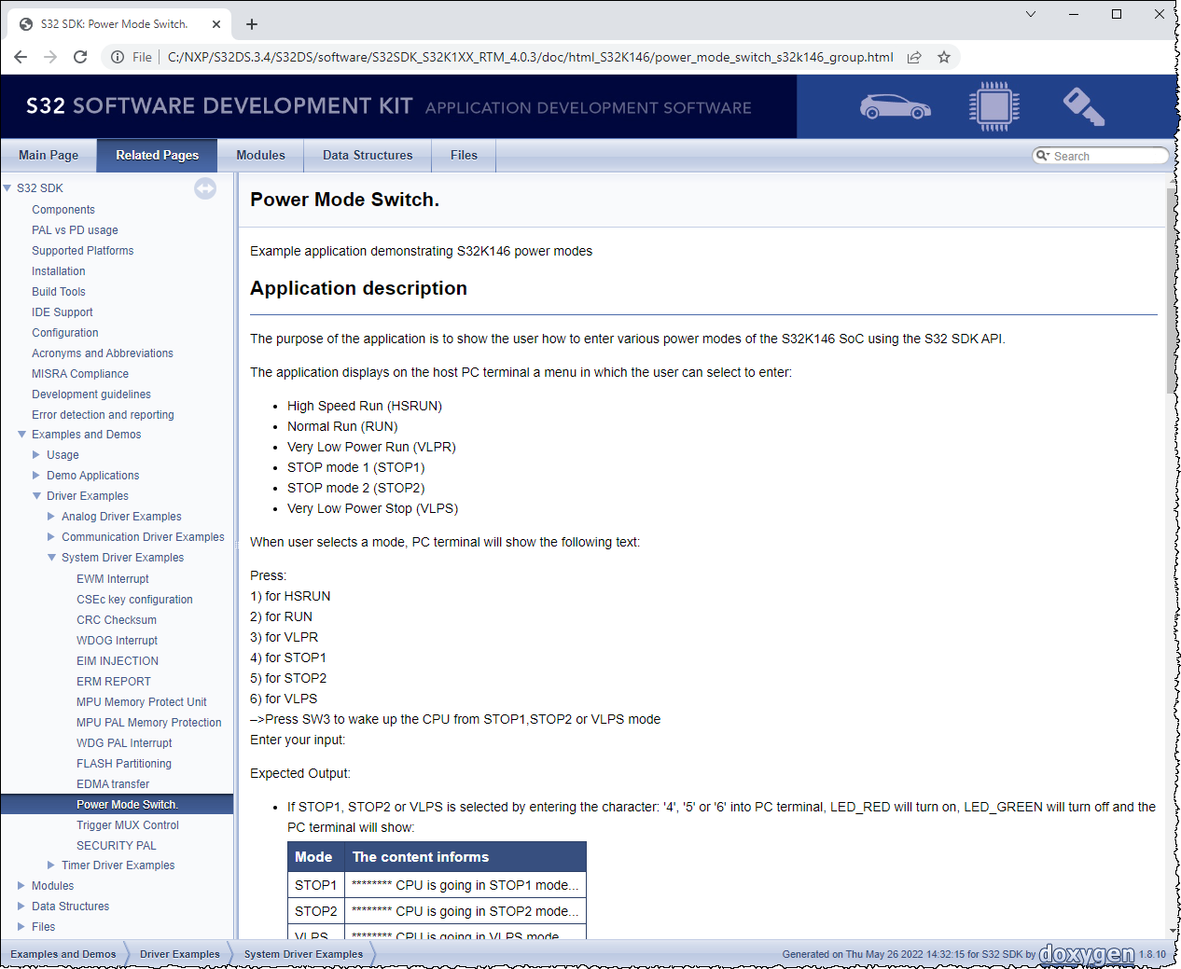Click the automotive car icon in the banner
Viewport: 1181px width, 969px height.
pyautogui.click(x=895, y=106)
